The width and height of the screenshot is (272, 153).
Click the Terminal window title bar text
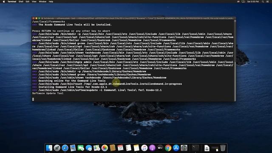pyautogui.click(x=138, y=18)
